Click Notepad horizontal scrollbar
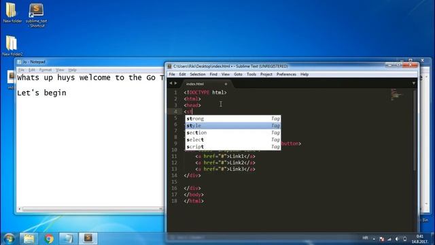This screenshot has width=435, height=245. (92, 209)
